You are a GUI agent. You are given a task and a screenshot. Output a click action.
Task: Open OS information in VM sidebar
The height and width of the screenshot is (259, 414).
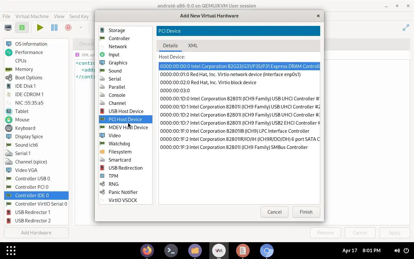(x=36, y=44)
